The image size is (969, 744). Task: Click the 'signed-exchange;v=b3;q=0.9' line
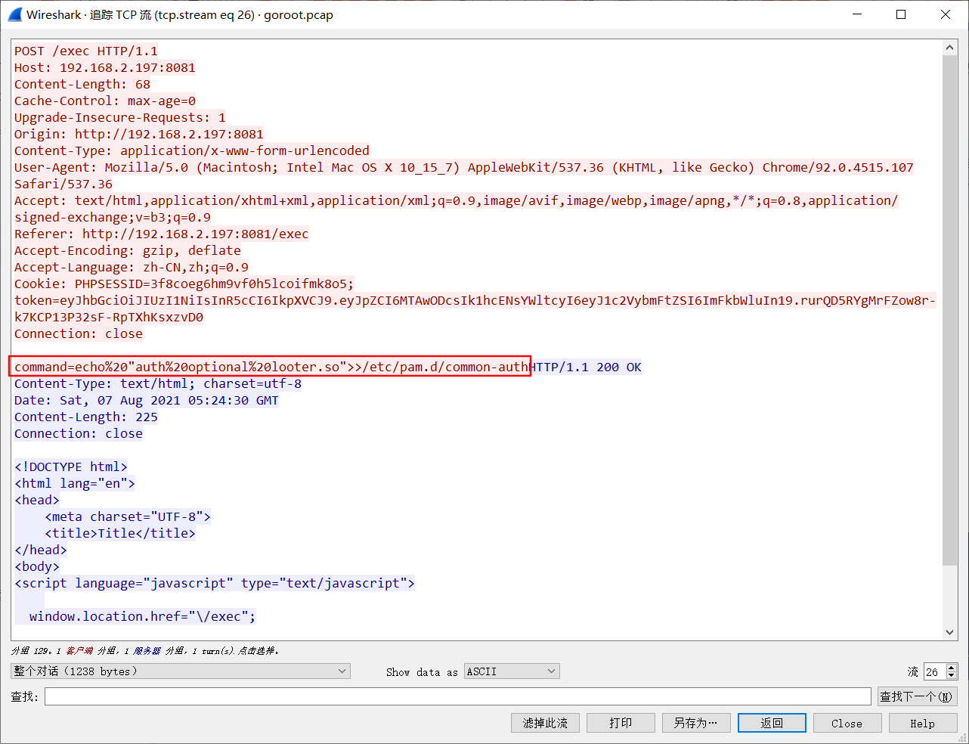(x=113, y=217)
